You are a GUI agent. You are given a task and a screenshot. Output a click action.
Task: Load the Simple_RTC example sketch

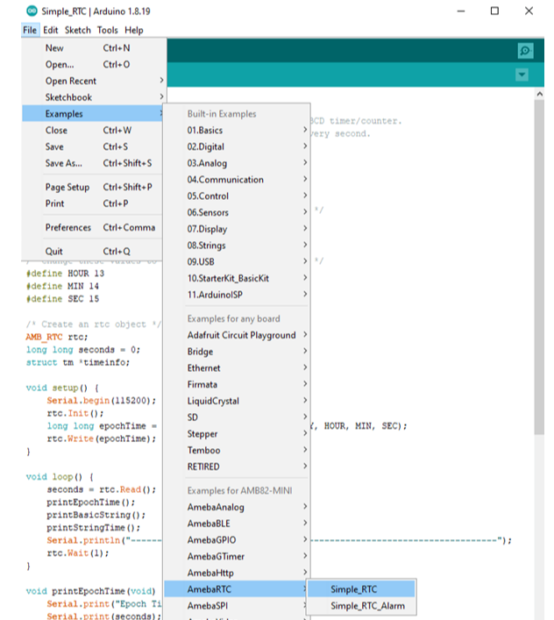[x=361, y=589]
